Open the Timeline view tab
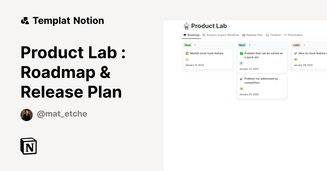The height and width of the screenshot is (171, 327). click(x=275, y=35)
